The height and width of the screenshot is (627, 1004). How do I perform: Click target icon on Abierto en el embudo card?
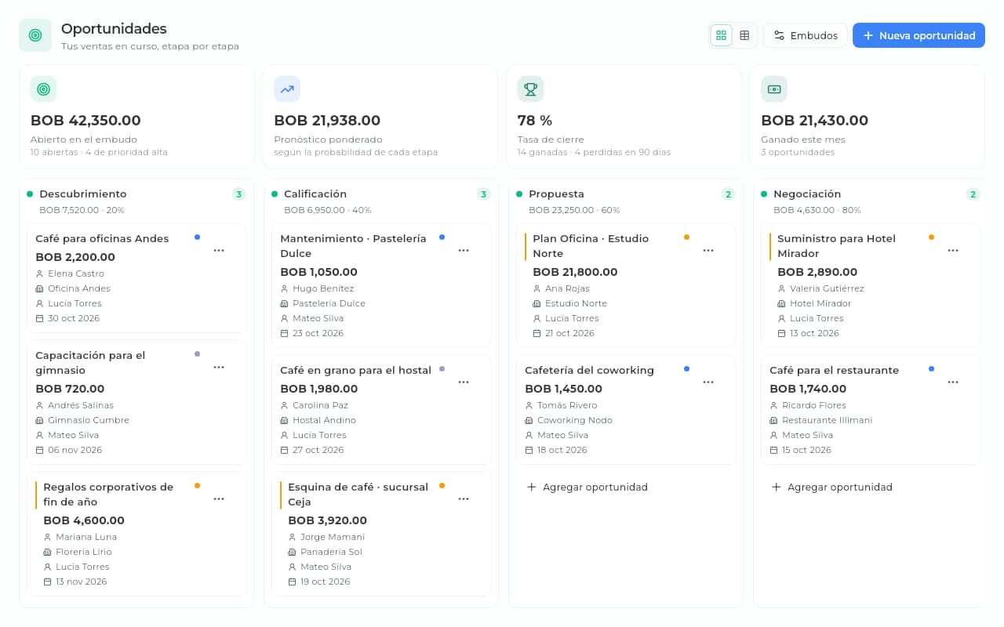43,89
